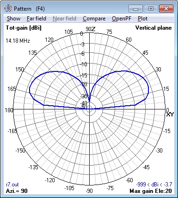This screenshot has width=178, height=198.
Task: Click the '90Z' axis label
Action: click(x=91, y=29)
